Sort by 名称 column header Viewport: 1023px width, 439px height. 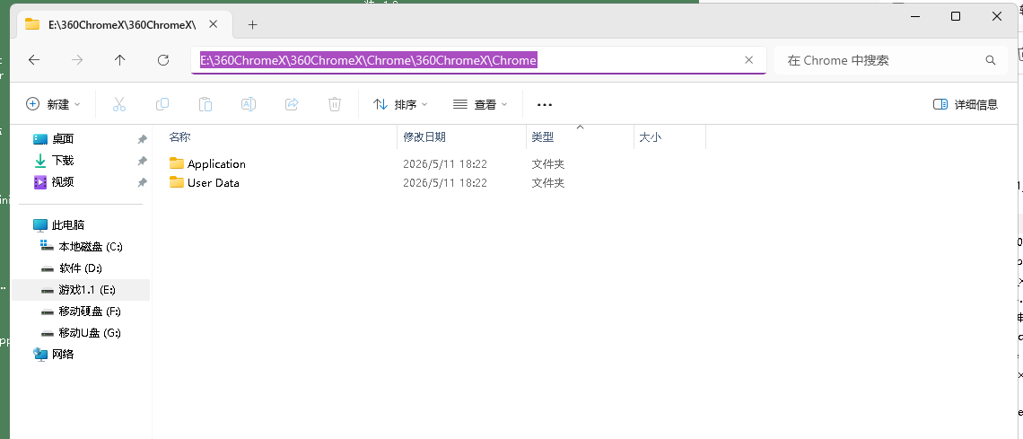click(179, 137)
